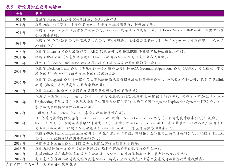Click the line mentioning 加利福尼亚 GeothermEx 公司
The image size is (228, 168).
pos(106,128)
